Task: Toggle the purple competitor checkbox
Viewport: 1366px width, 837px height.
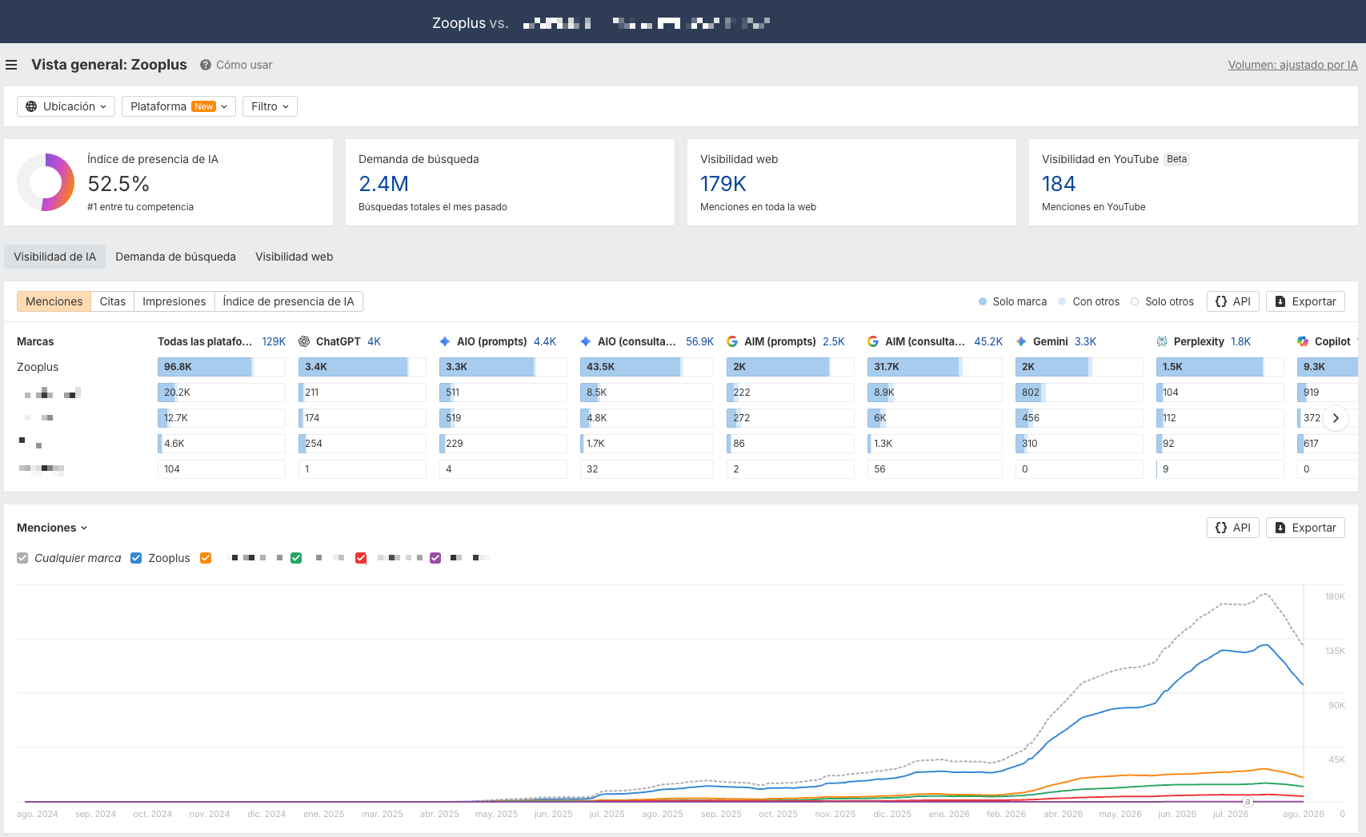Action: pyautogui.click(x=435, y=558)
